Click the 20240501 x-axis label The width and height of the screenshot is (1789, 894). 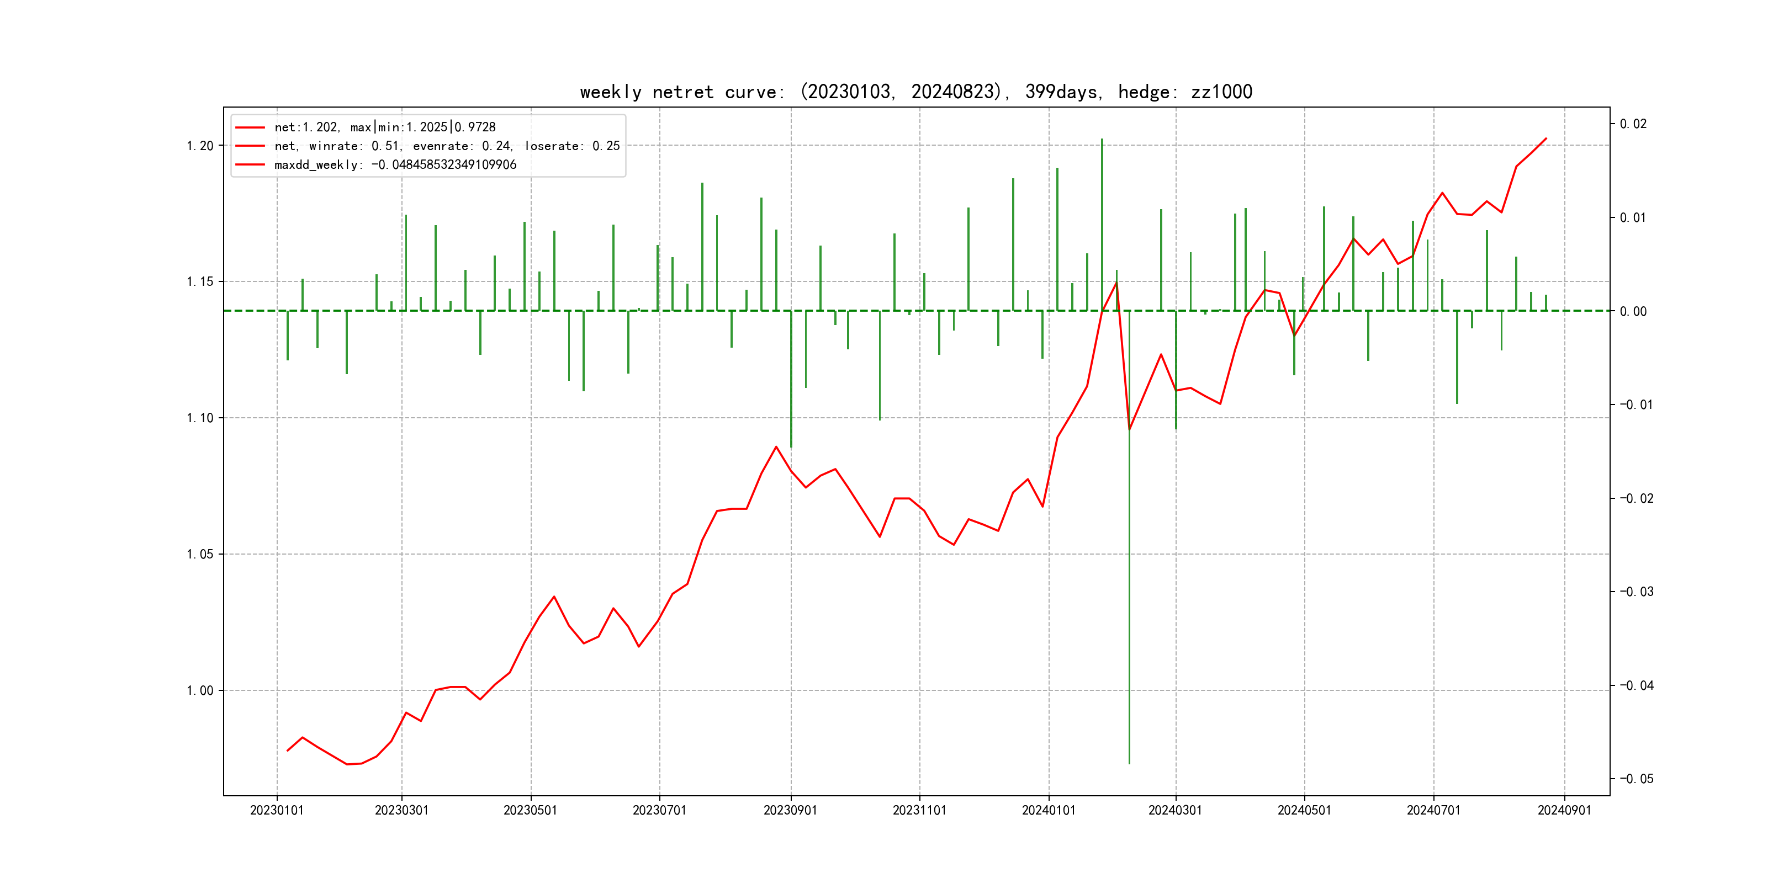(1304, 811)
